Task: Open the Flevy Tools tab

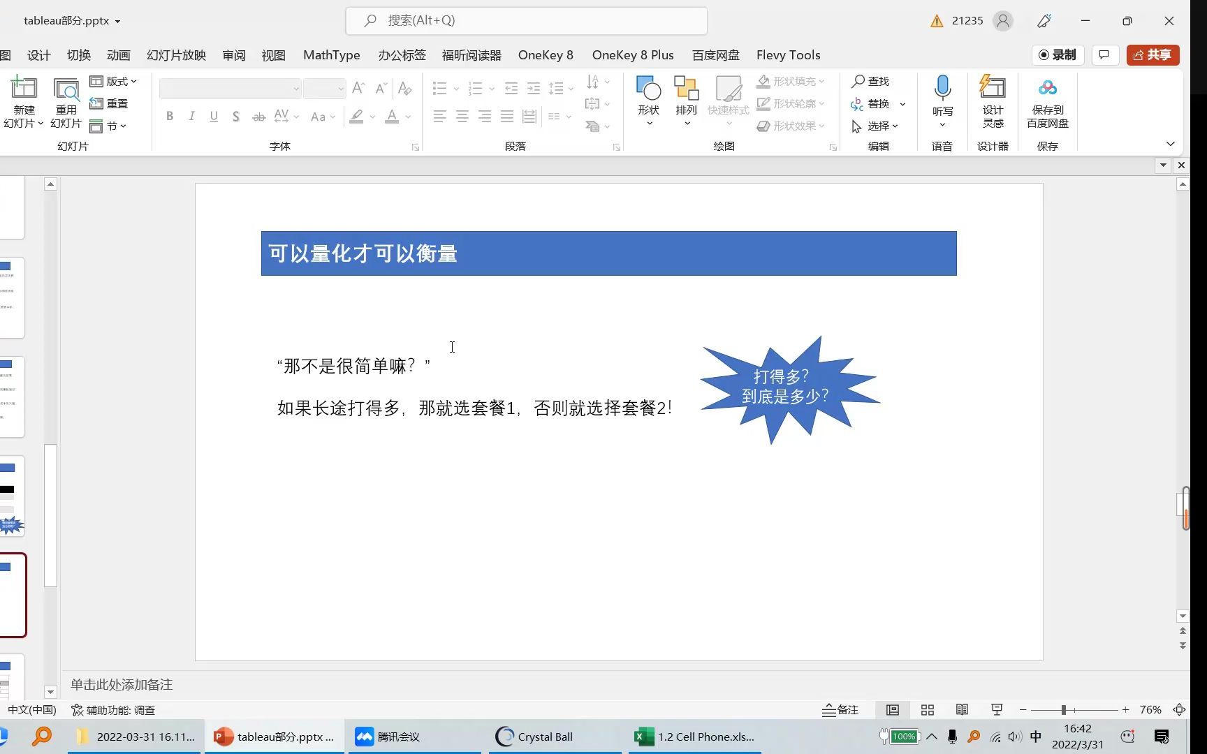Action: click(x=788, y=55)
